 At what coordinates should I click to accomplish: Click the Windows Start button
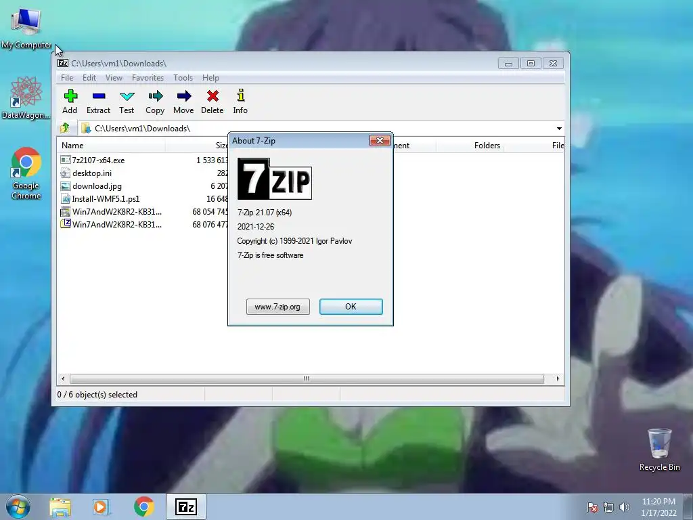click(18, 506)
